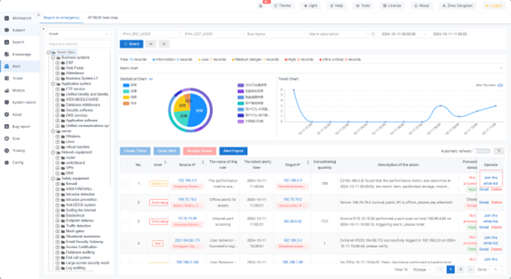Switch to the Report an emergency tab
Viewport: 511px width, 279px height.
click(62, 18)
